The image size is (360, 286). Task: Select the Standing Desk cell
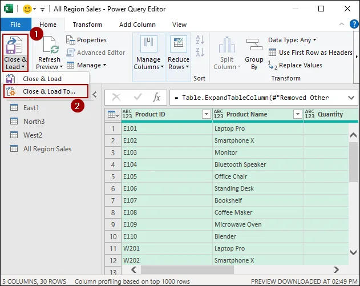pos(258,188)
